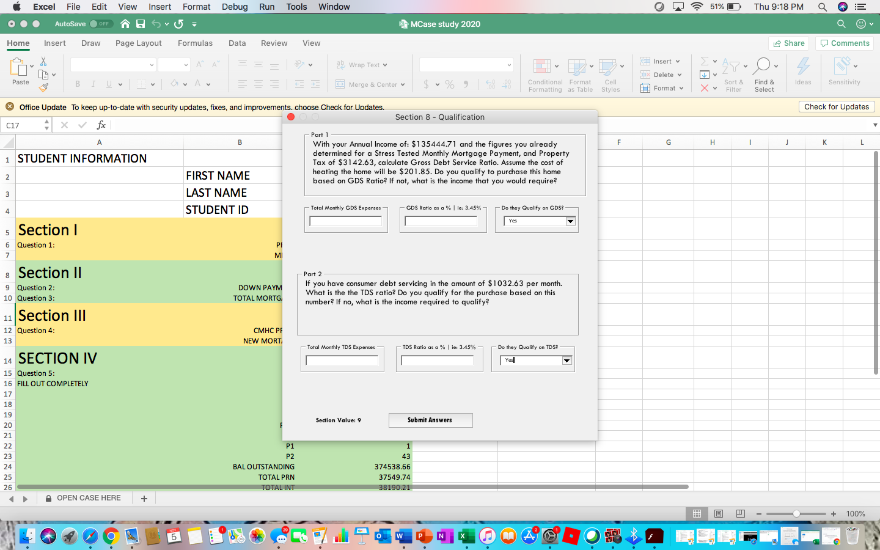Image resolution: width=880 pixels, height=550 pixels.
Task: Expand the Insert cells dropdown
Action: coord(678,61)
